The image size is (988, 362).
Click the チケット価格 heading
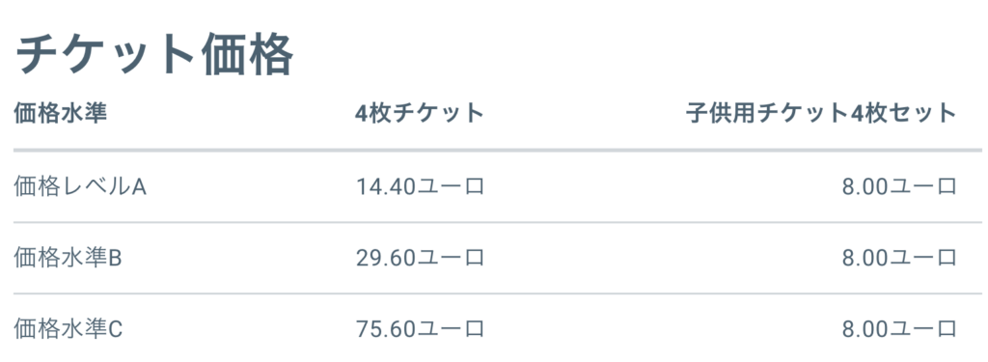(x=153, y=55)
